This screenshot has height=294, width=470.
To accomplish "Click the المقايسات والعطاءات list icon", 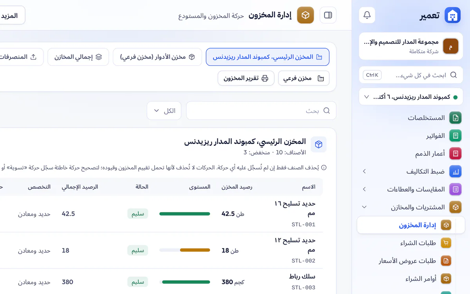I will click(455, 189).
